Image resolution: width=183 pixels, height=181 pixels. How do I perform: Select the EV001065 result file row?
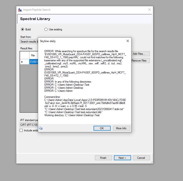click(34, 62)
